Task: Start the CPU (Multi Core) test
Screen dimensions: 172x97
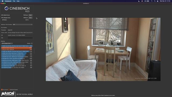Action: (30, 15)
